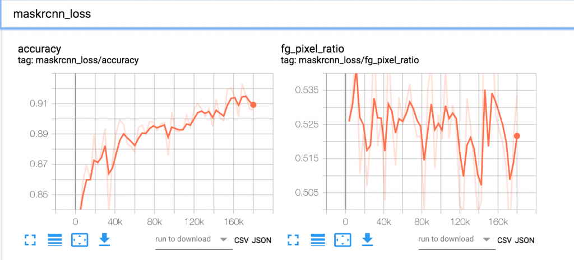
Task: Download accuracy data as CSV
Action: (x=241, y=240)
